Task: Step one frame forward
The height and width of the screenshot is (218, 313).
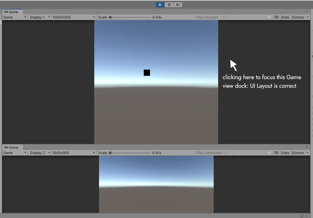Action: click(x=178, y=4)
